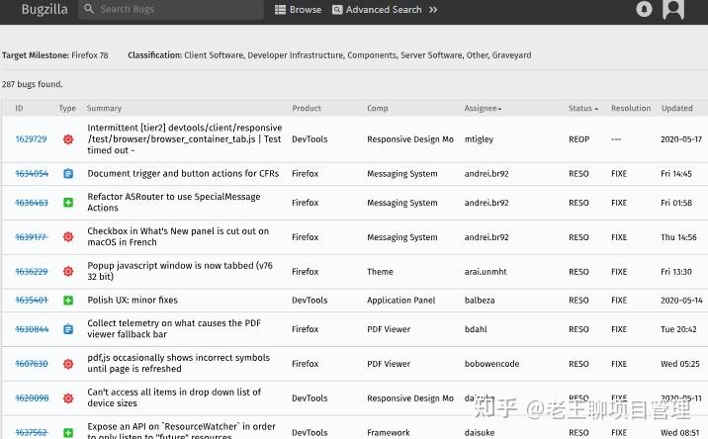Click the defect icon for bug 1607630
Image resolution: width=708 pixels, height=439 pixels.
[x=68, y=364]
